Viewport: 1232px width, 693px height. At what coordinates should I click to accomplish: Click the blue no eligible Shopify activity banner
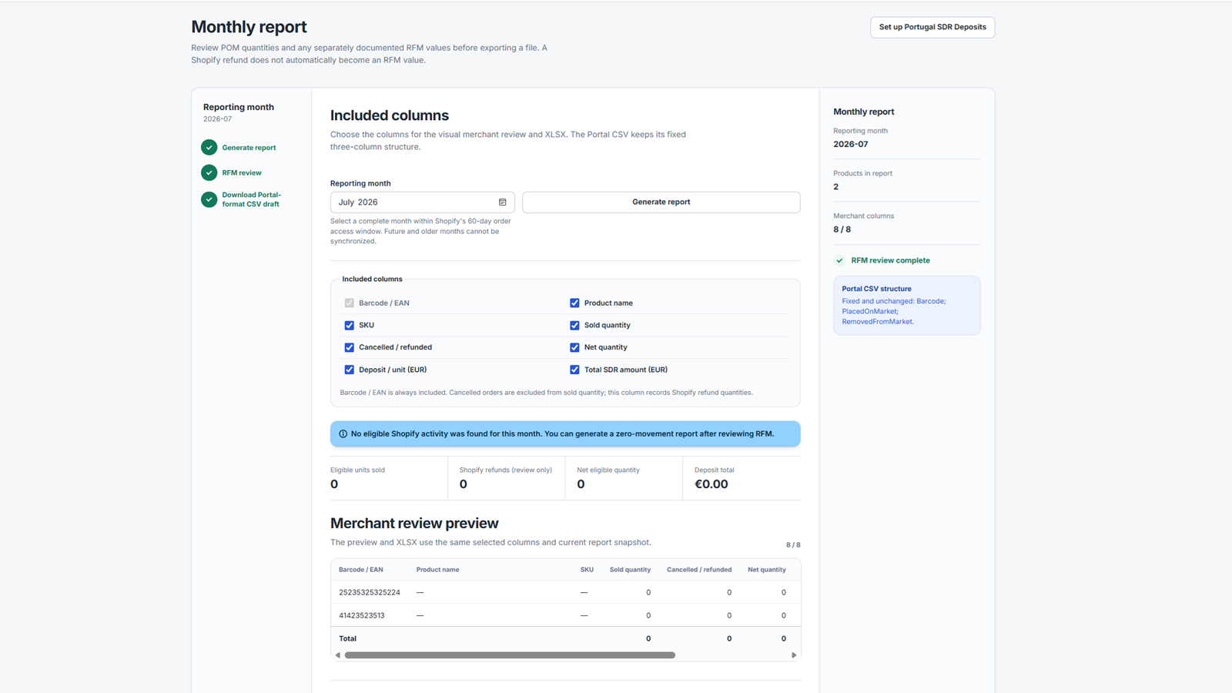(x=565, y=434)
